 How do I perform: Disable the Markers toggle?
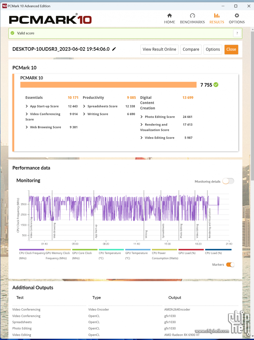pyautogui.click(x=230, y=265)
